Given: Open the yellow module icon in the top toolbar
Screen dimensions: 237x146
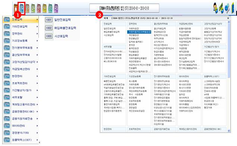Looking at the screenshot, I should [x=44, y=9].
